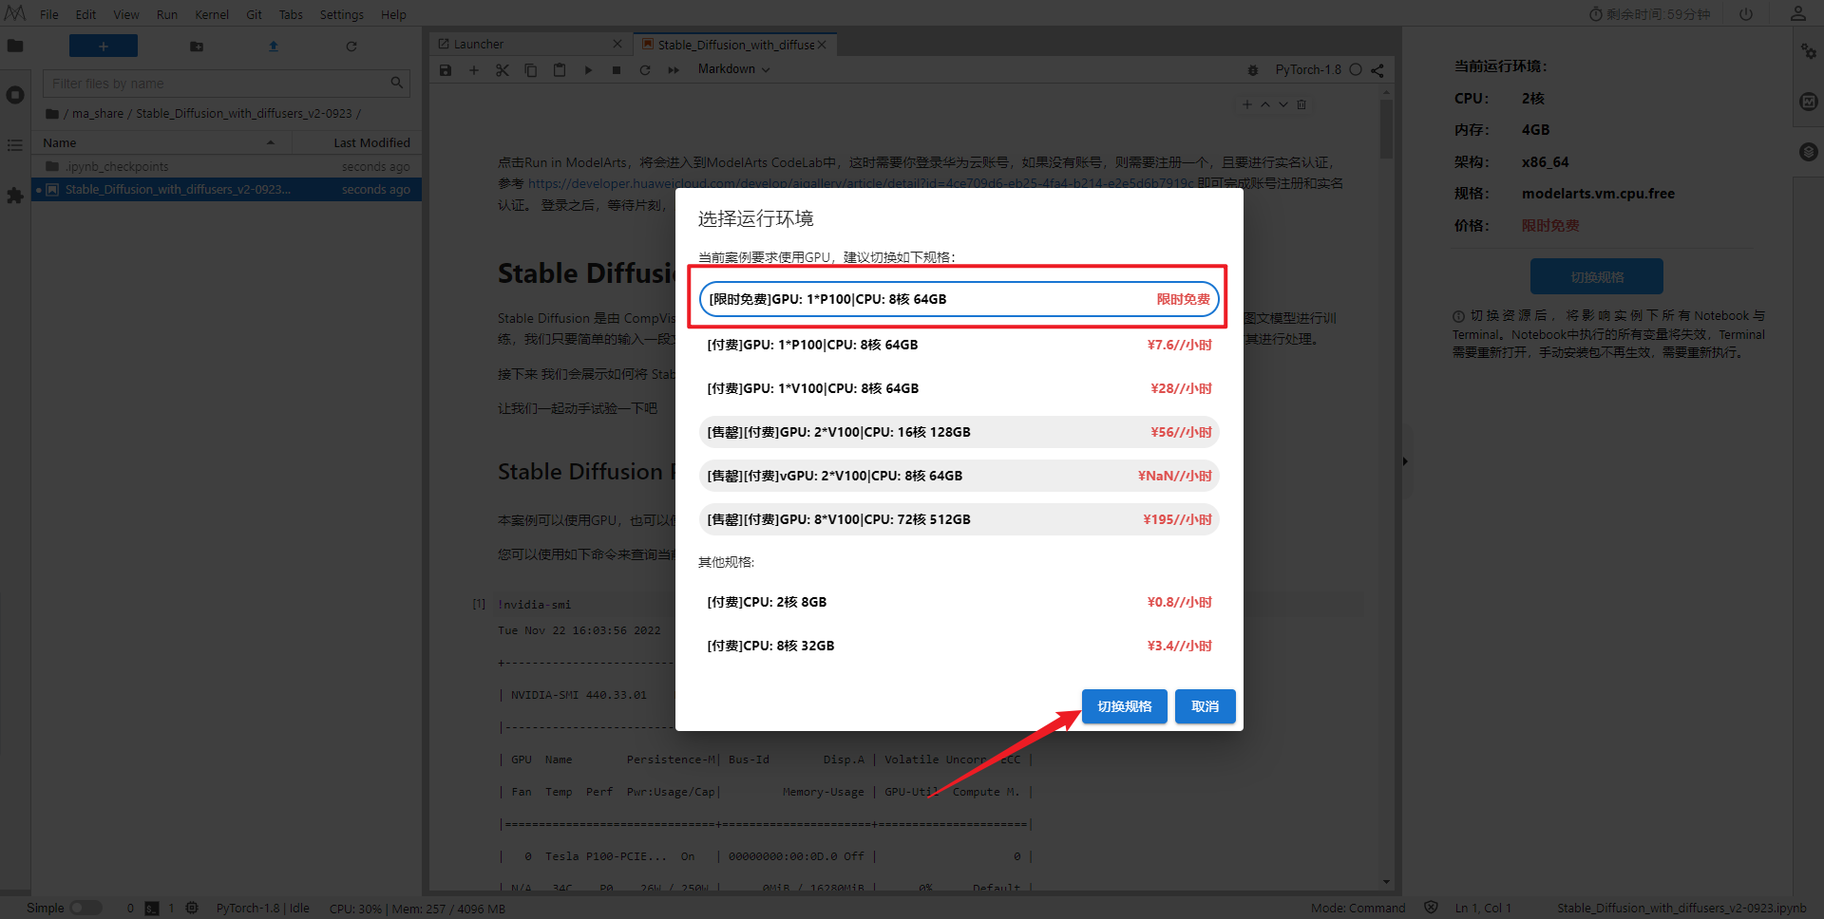Screen dimensions: 1824x919
Task: Click the upload files icon
Action: 274,47
